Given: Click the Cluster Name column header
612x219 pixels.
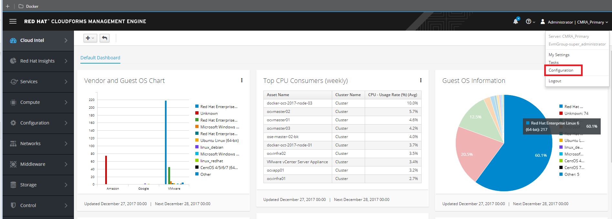Looking at the screenshot, I should click(x=348, y=95).
